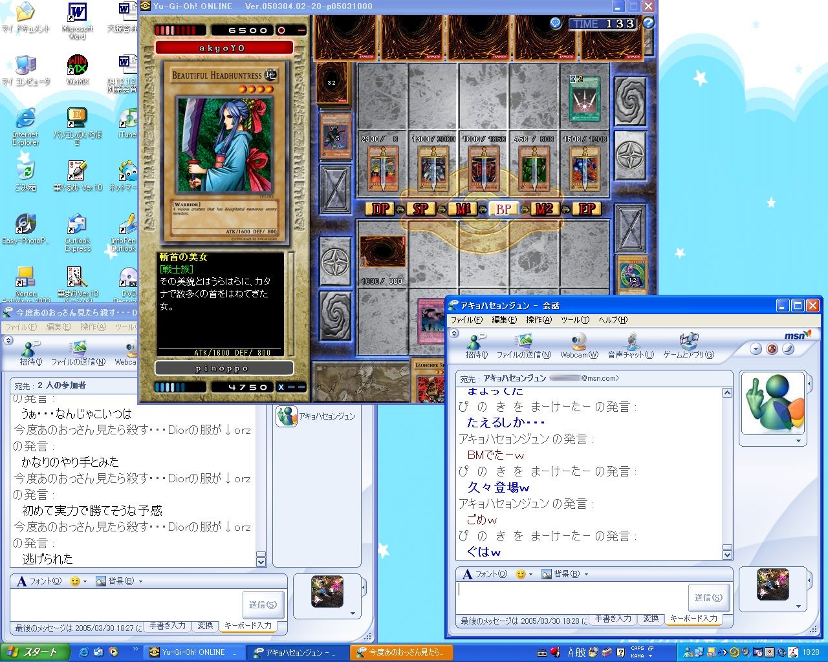
Task: Expand emoticon smiley dropdown in right conversation
Action: coord(524,574)
